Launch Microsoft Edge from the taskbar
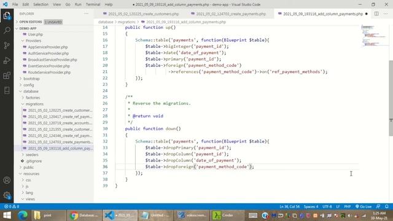The image size is (393, 221). (x=23, y=215)
